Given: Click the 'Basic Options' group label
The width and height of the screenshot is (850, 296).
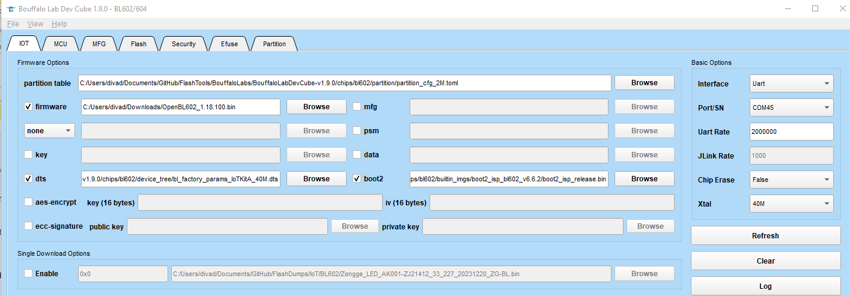Looking at the screenshot, I should click(712, 62).
